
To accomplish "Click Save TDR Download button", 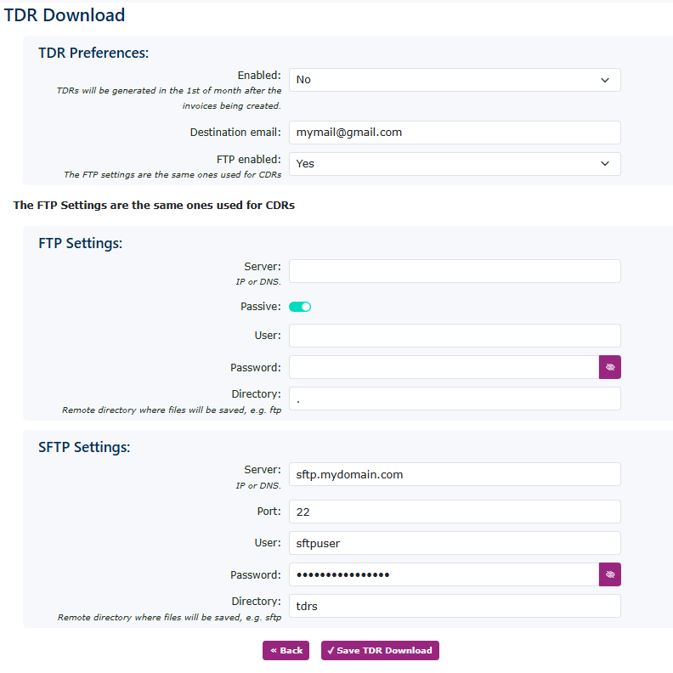I will (380, 650).
